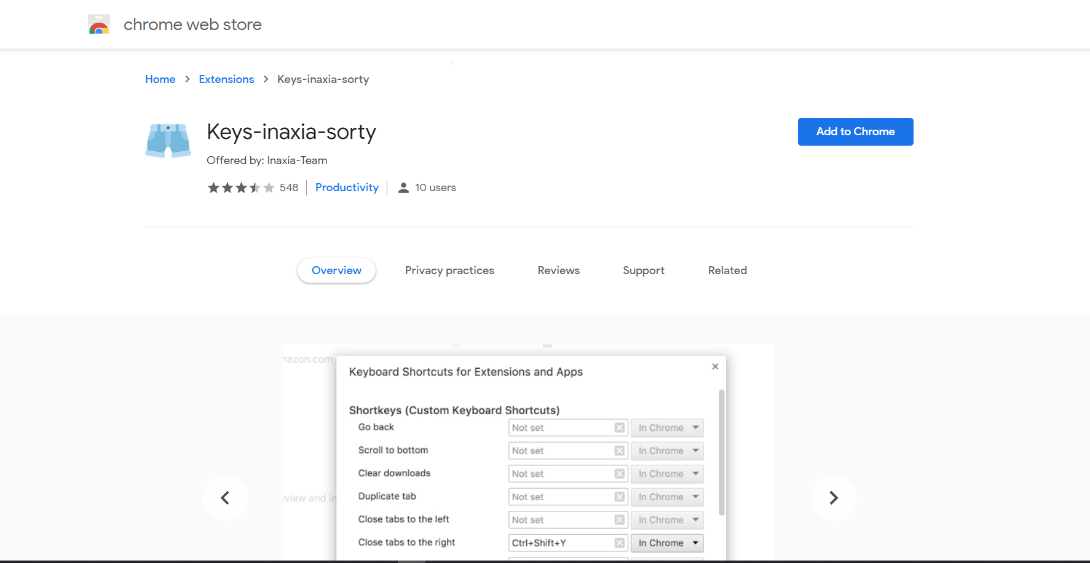This screenshot has height=563, width=1090.
Task: Clear the Clear downloads shortcut icon
Action: coord(620,474)
